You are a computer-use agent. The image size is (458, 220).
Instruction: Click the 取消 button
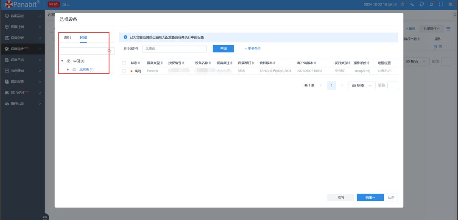pos(341,197)
